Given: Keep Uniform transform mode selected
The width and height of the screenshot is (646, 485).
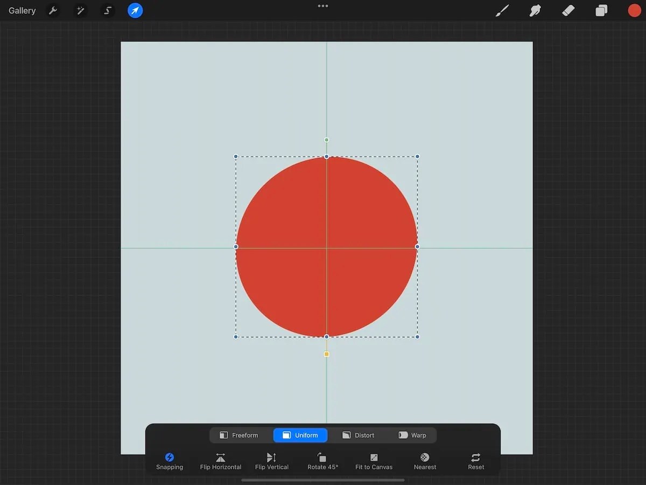Looking at the screenshot, I should [300, 435].
